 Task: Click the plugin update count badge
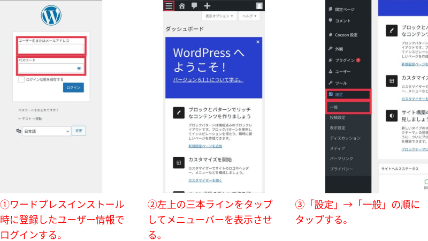coord(358,60)
